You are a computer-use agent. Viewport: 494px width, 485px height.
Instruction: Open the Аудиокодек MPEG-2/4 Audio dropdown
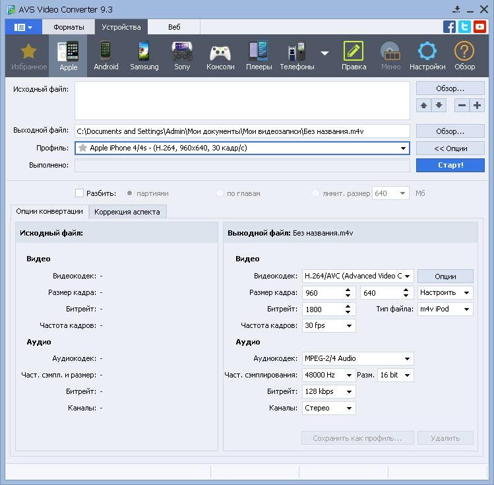(x=357, y=358)
